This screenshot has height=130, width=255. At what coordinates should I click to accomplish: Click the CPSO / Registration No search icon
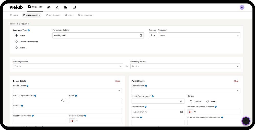(62, 101)
